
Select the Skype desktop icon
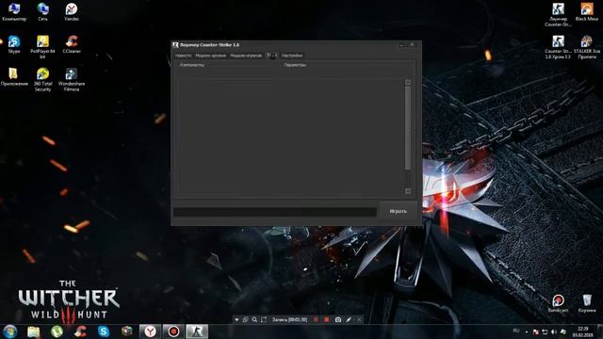point(14,44)
